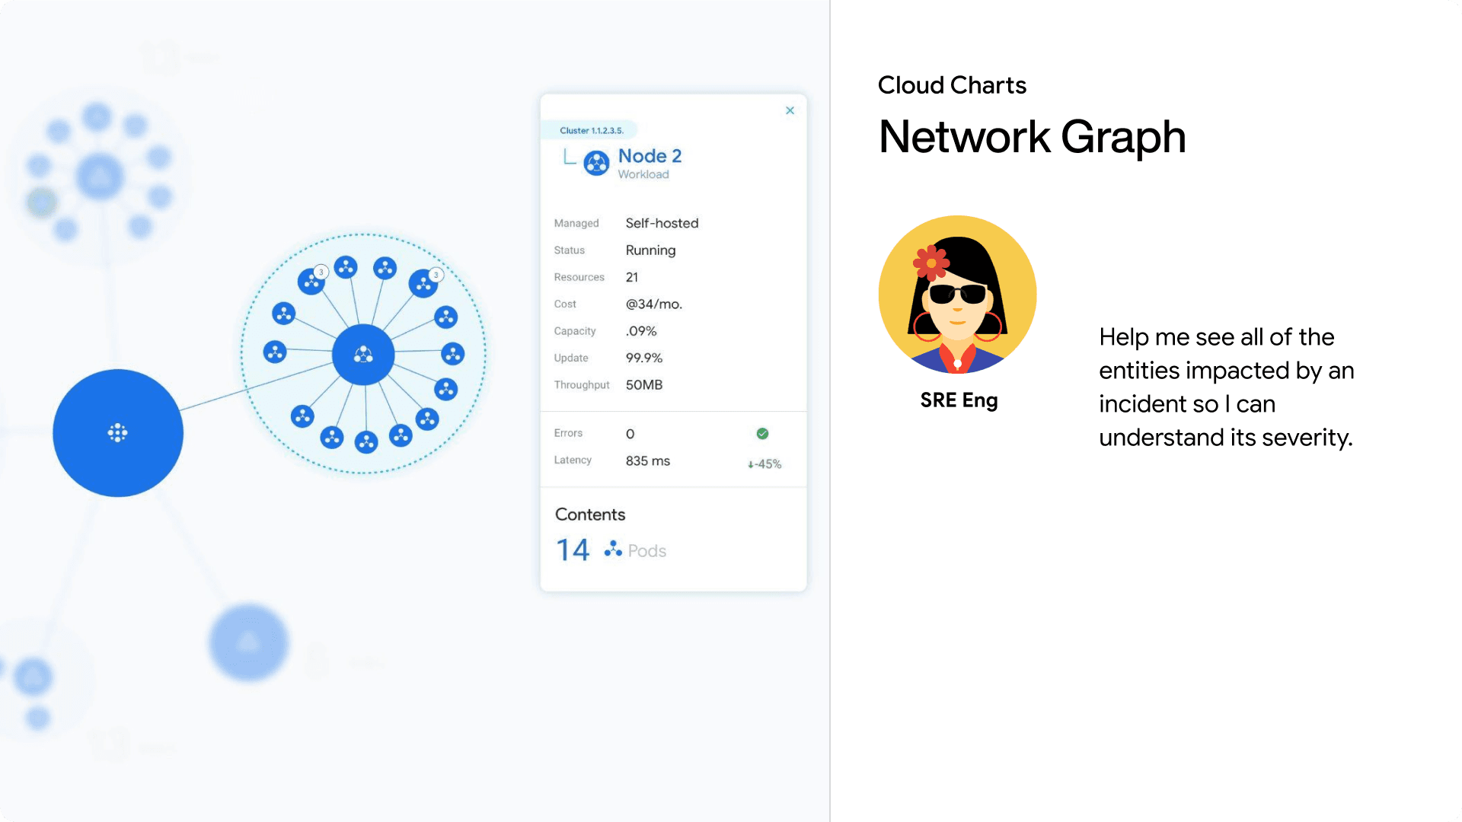Click the SRE Eng avatar image

tap(957, 295)
